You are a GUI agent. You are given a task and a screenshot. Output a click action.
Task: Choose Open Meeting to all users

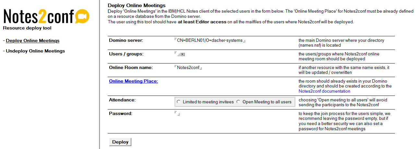coord(239,102)
